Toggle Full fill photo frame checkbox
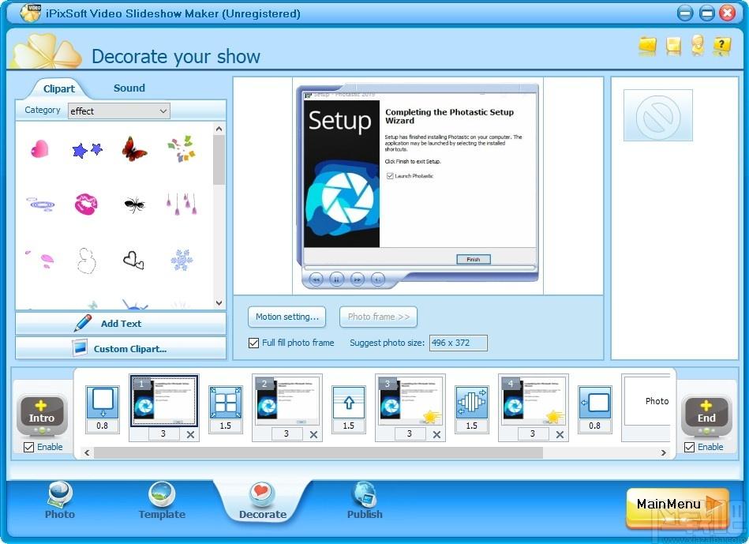This screenshot has width=749, height=544. (x=253, y=343)
